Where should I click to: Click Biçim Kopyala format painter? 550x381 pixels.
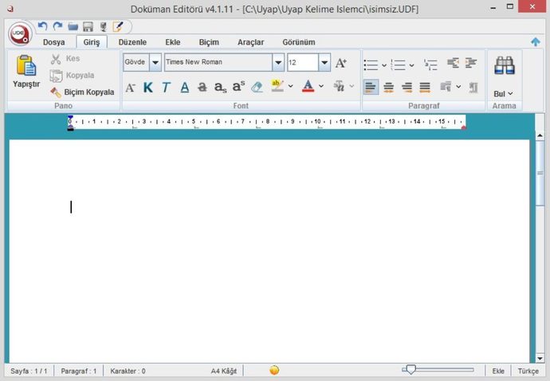click(x=82, y=92)
